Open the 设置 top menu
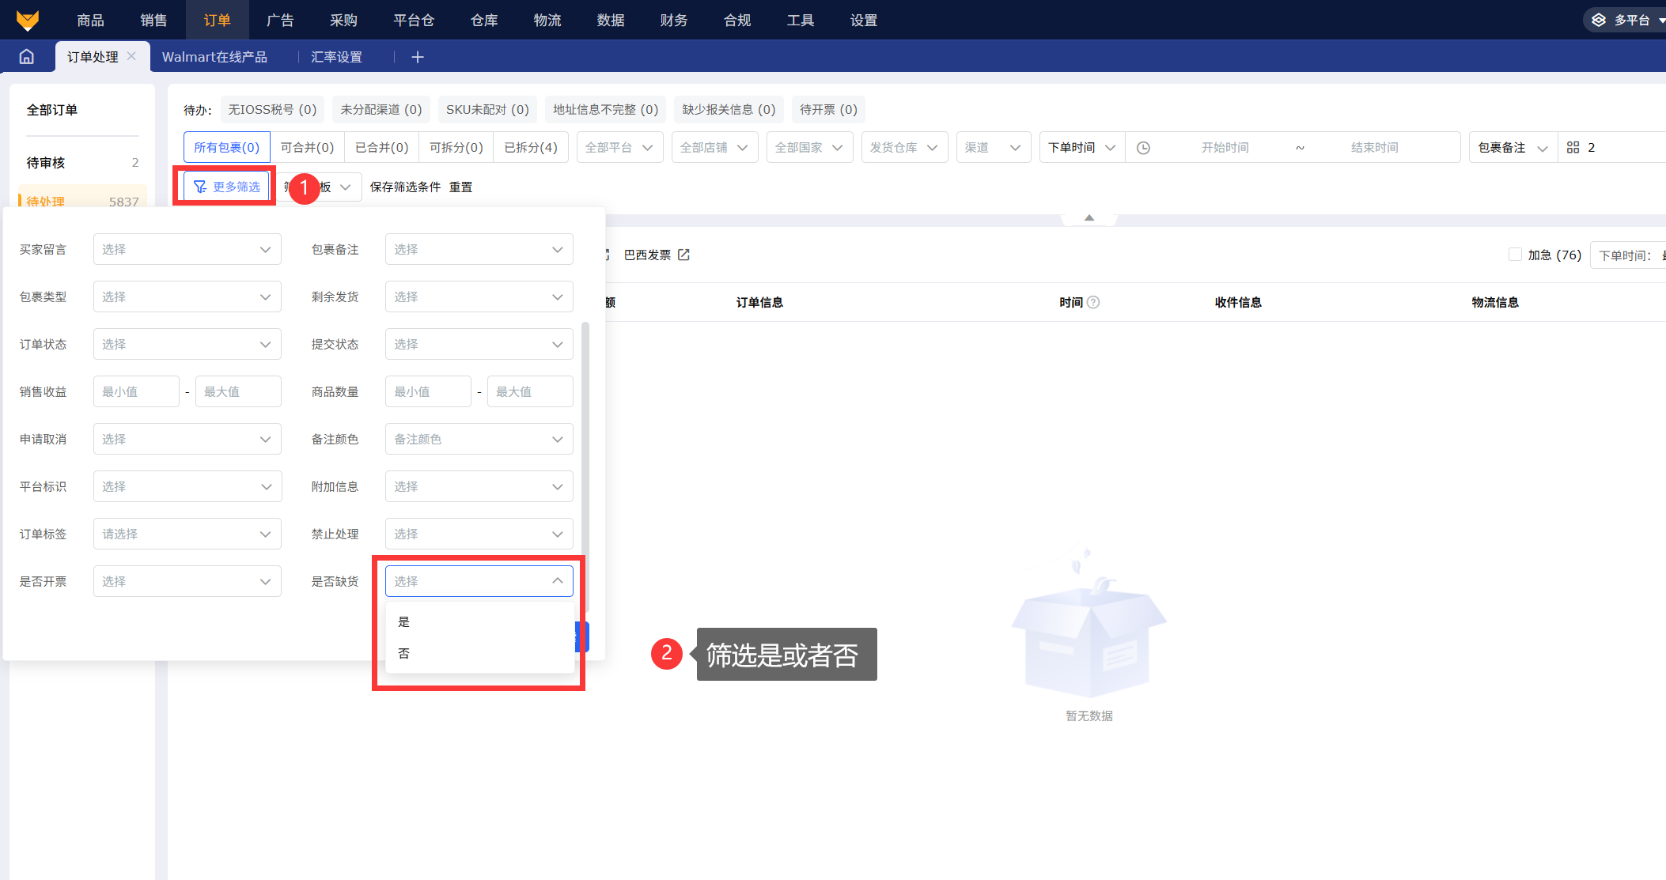 click(864, 20)
